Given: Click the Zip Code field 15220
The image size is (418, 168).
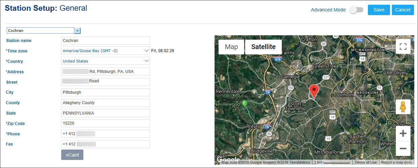Looking at the screenshot, I should point(106,123).
